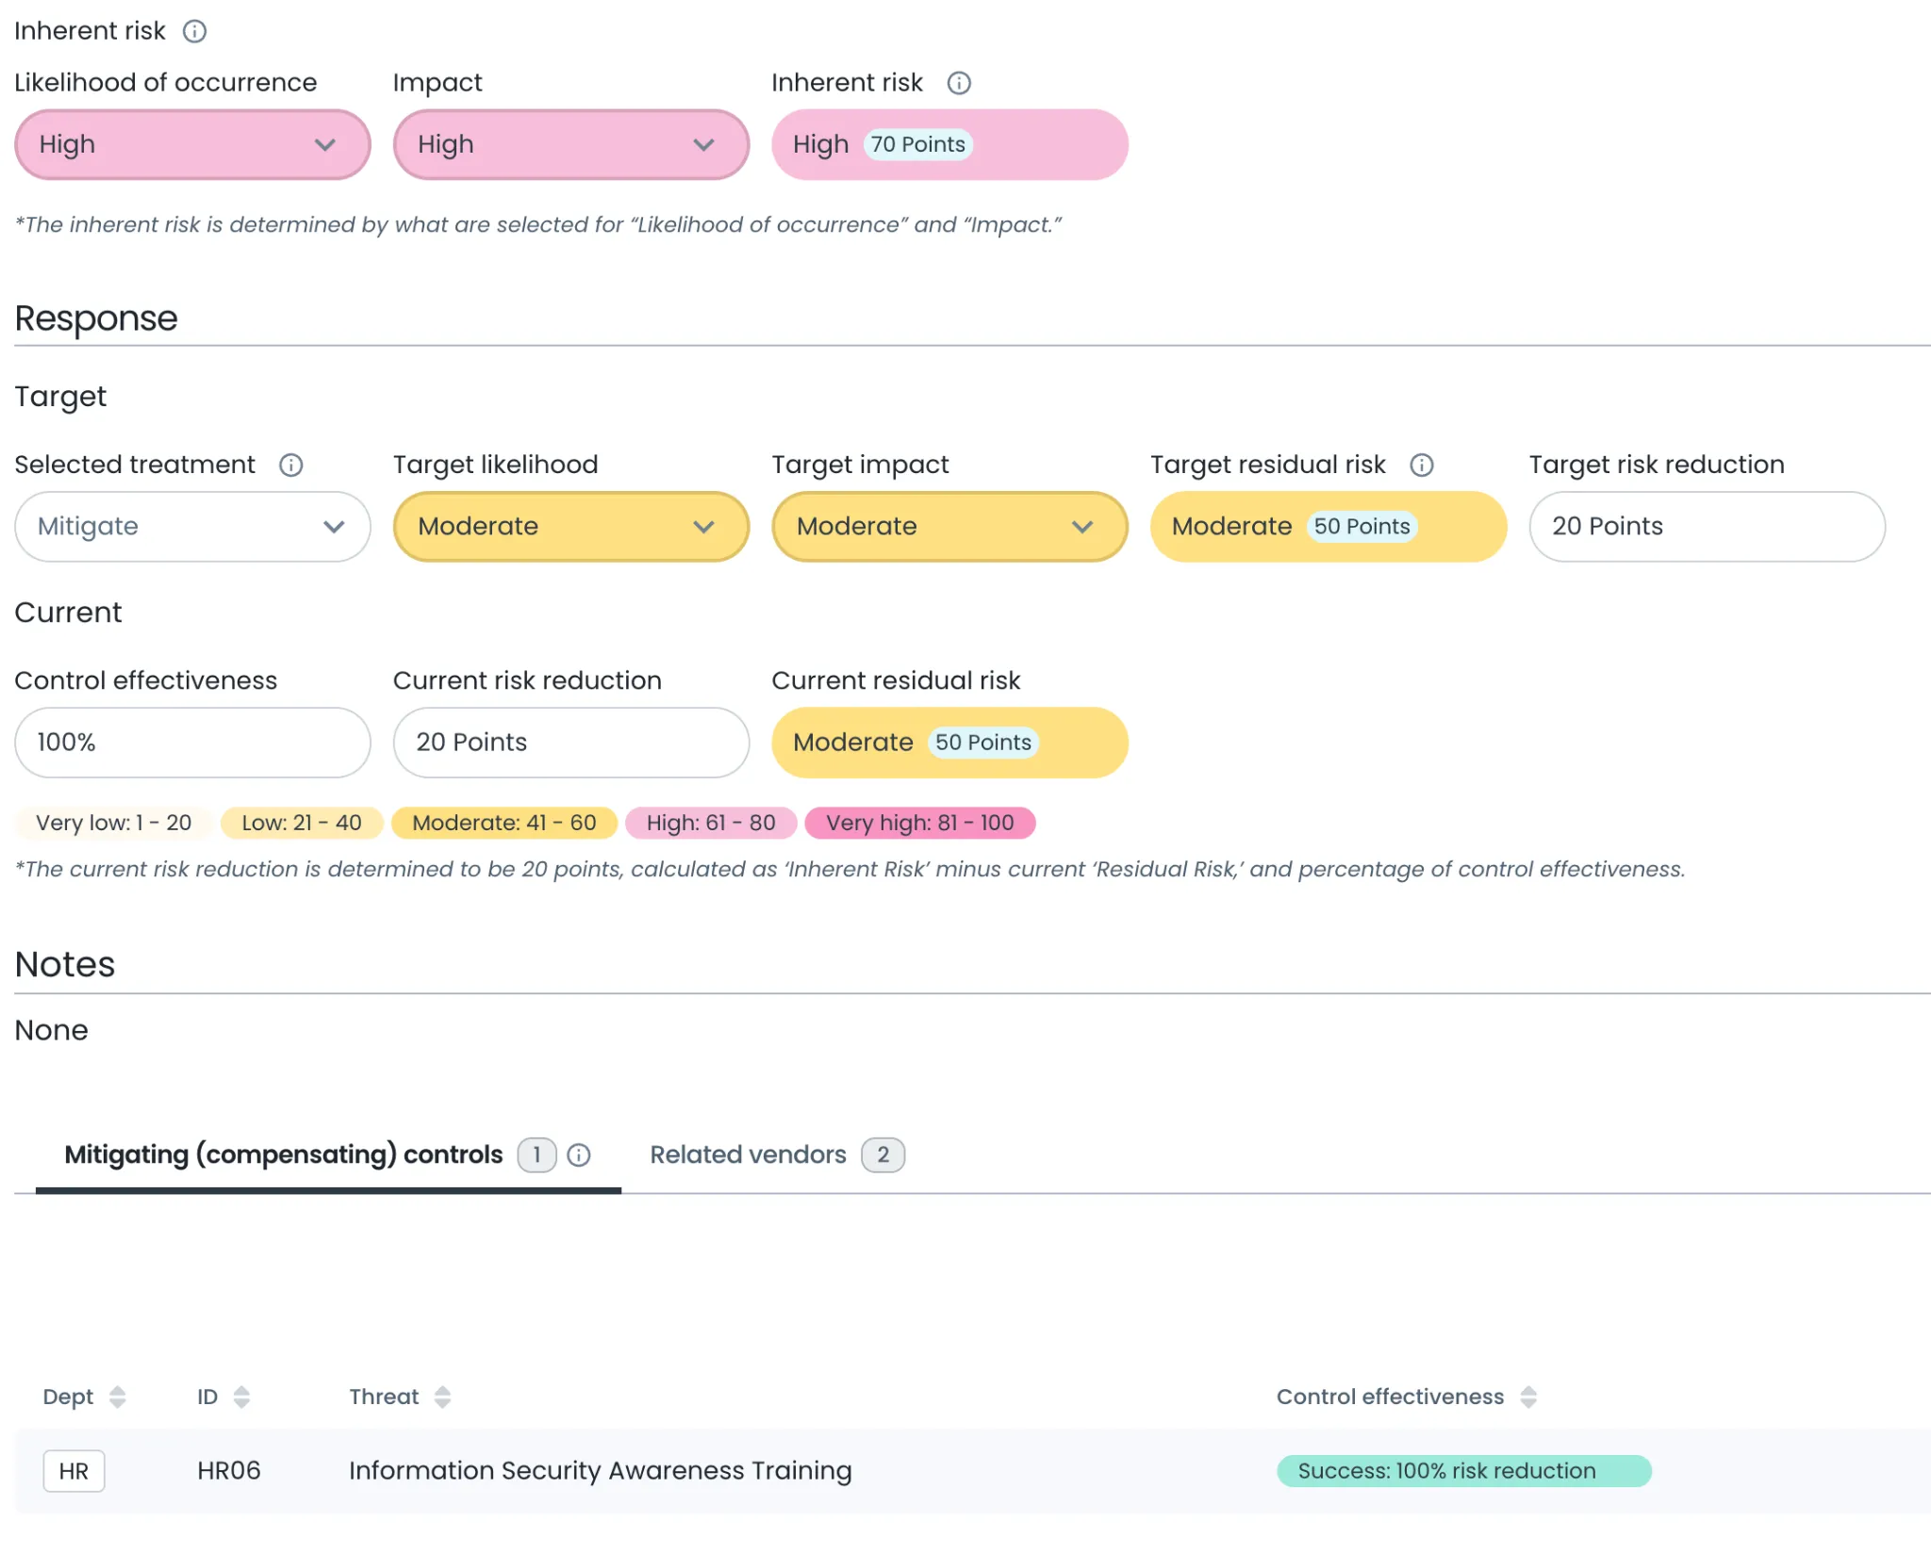This screenshot has height=1553, width=1931.
Task: Open Target likelihood Moderate dropdown
Action: (x=570, y=526)
